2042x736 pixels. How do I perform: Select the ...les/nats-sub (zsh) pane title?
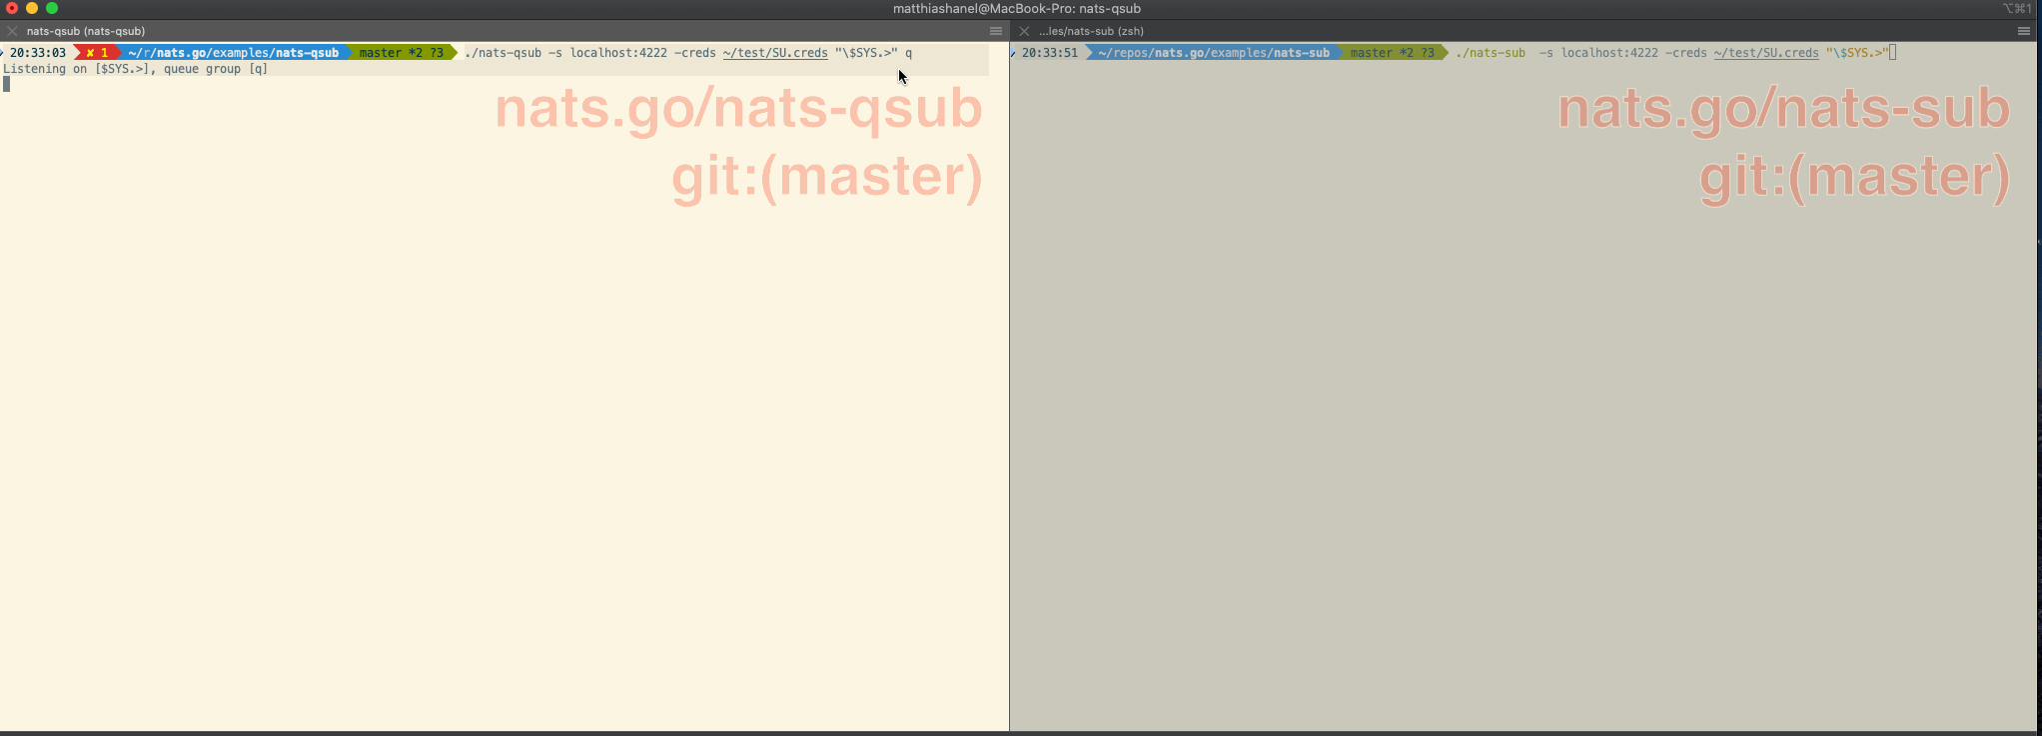tap(1091, 31)
